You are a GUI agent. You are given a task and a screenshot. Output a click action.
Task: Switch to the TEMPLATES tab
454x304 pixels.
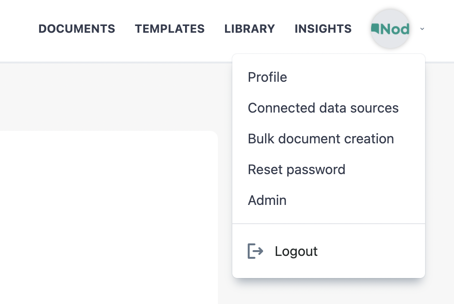pyautogui.click(x=170, y=28)
